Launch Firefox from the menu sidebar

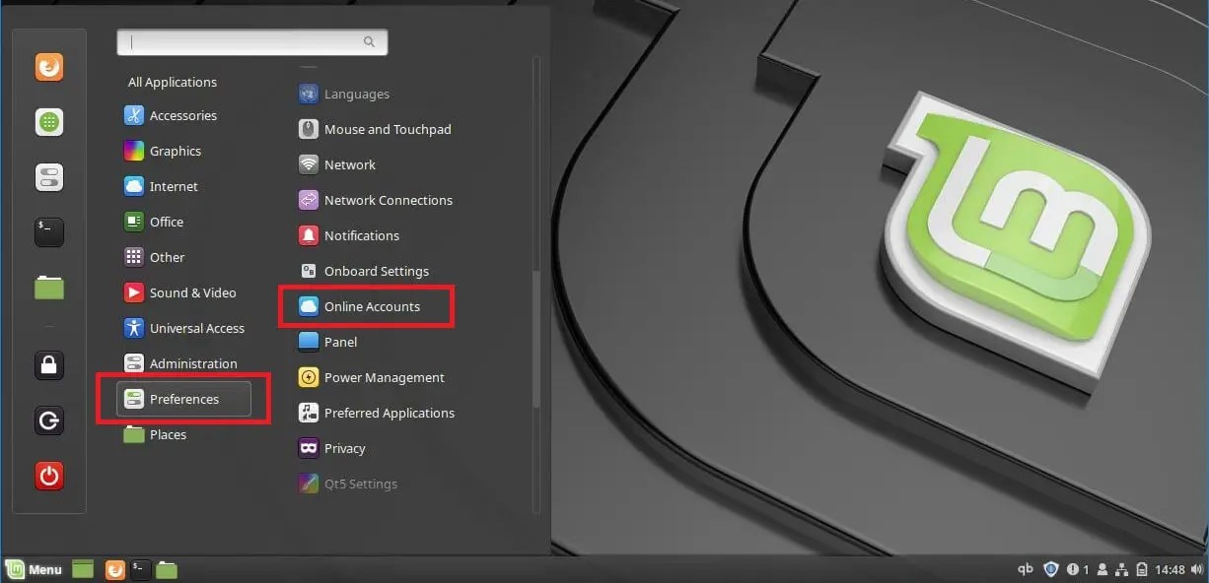pos(48,67)
